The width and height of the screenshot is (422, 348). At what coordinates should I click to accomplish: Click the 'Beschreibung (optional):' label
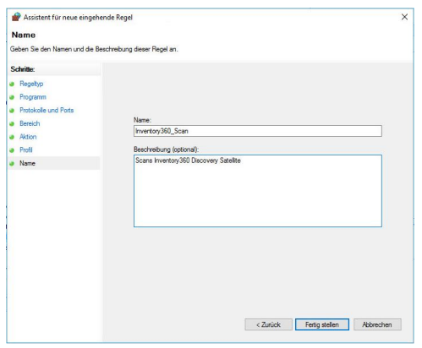[x=166, y=150]
